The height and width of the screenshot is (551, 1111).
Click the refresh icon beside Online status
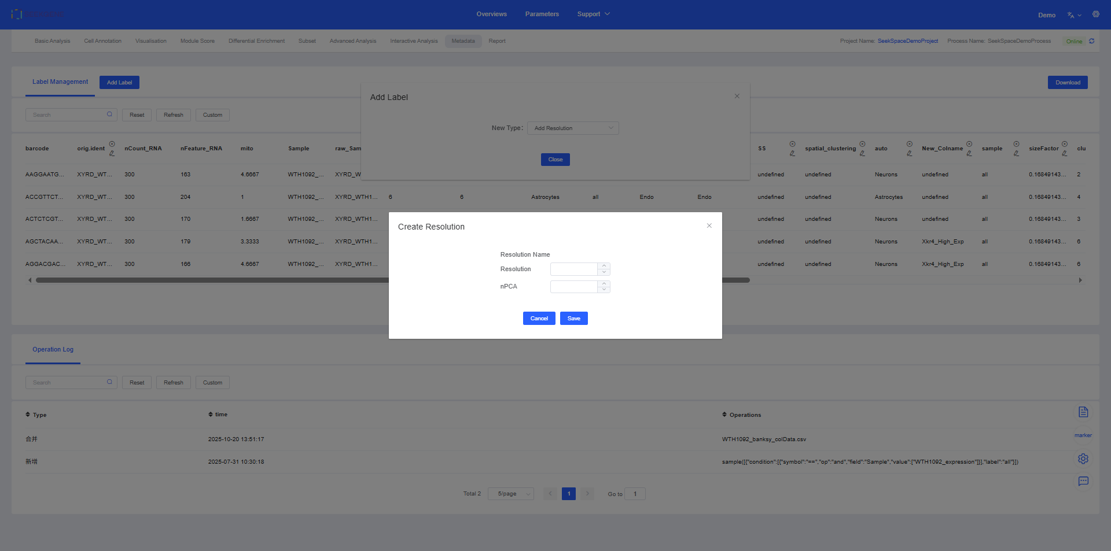[x=1091, y=41]
